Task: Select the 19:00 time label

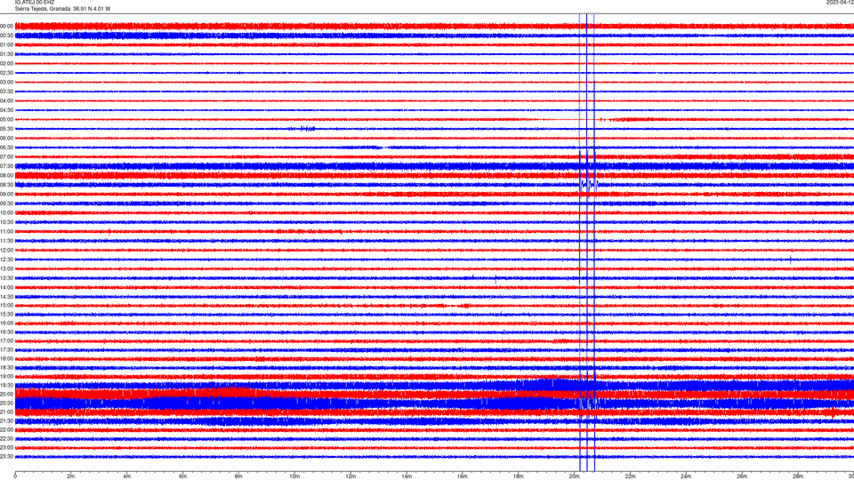Action: pyautogui.click(x=6, y=376)
